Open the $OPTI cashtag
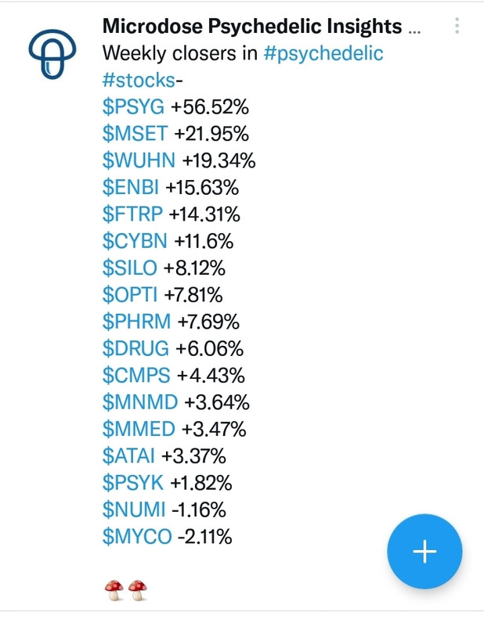Image resolution: width=484 pixels, height=626 pixels. point(130,295)
